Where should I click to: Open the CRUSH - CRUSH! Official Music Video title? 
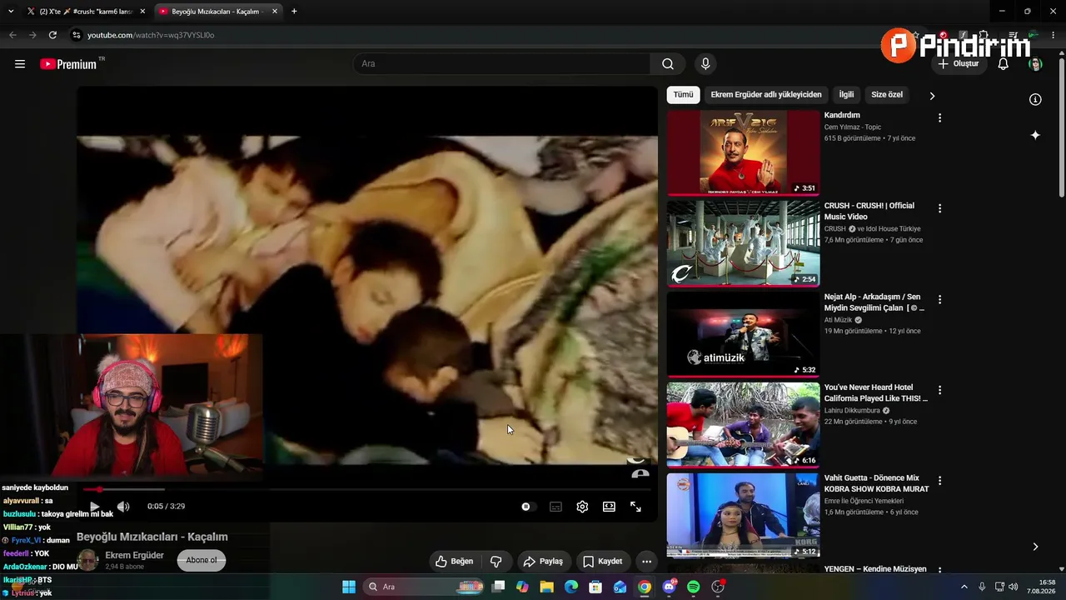869,212
